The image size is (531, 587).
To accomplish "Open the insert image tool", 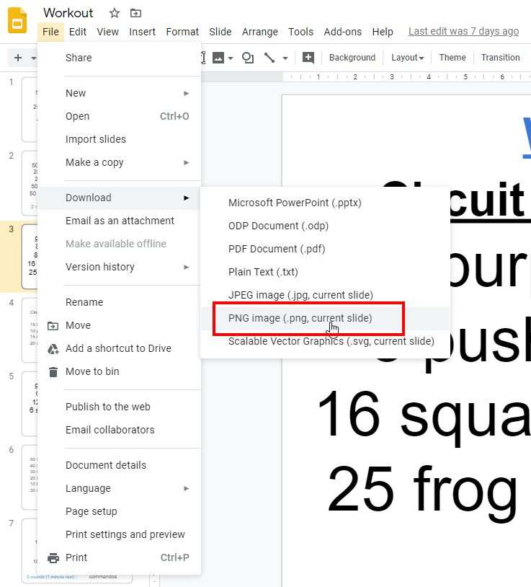I will [x=218, y=58].
